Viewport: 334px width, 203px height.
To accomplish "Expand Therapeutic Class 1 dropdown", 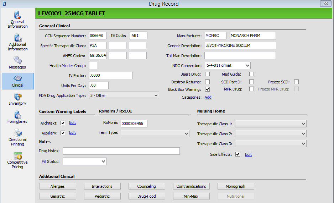I will coord(271,124).
